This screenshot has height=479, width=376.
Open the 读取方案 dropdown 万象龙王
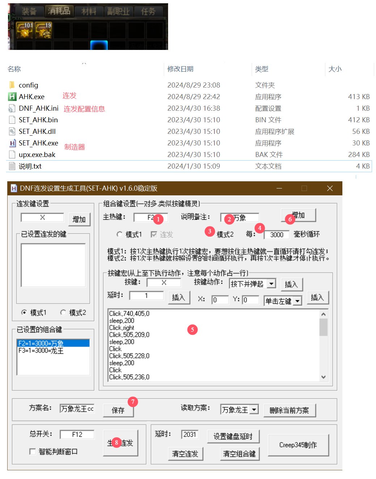(254, 410)
